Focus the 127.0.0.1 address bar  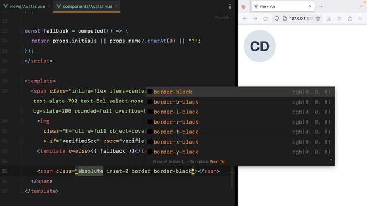[300, 18]
